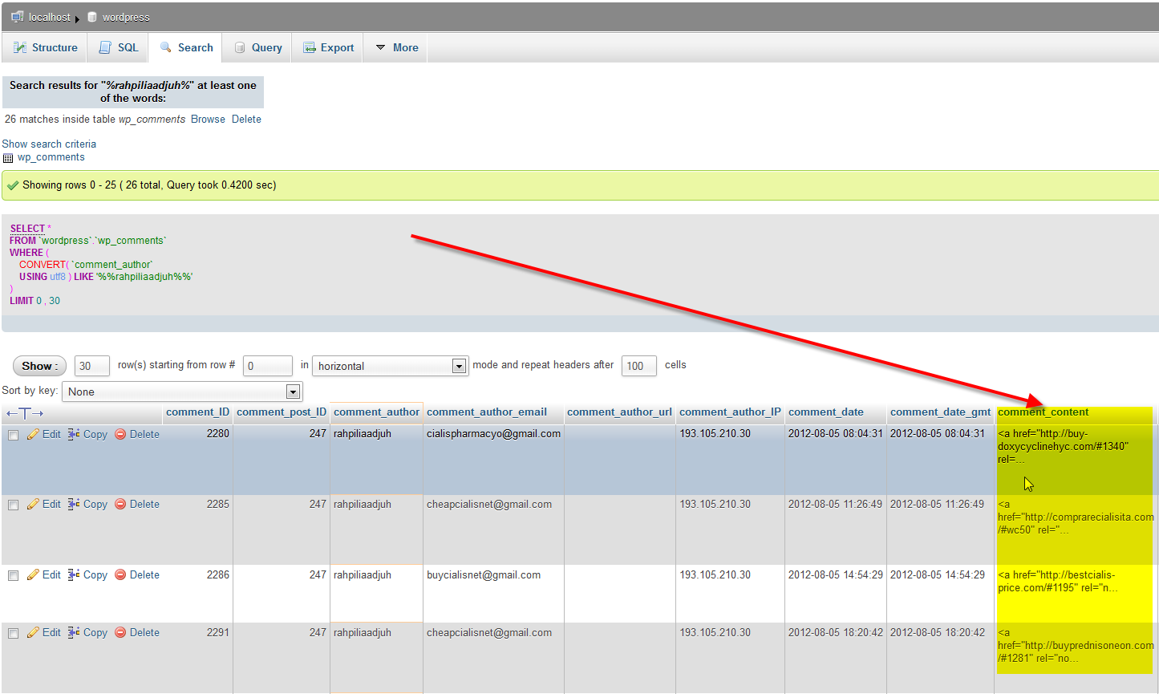
Task: Click the Show search criteria link
Action: (x=49, y=144)
